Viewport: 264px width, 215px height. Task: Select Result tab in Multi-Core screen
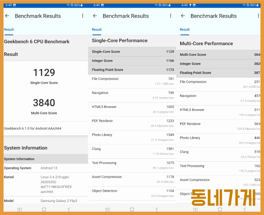coord(185,30)
